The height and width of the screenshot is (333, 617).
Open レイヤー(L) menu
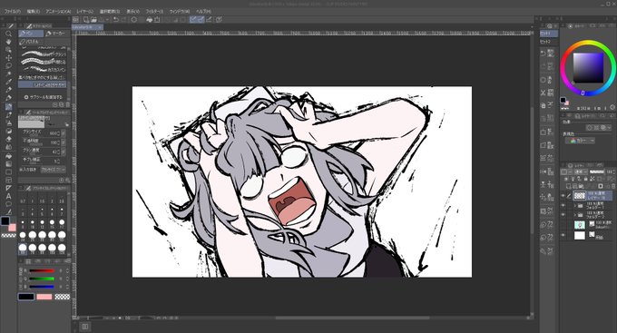point(85,12)
